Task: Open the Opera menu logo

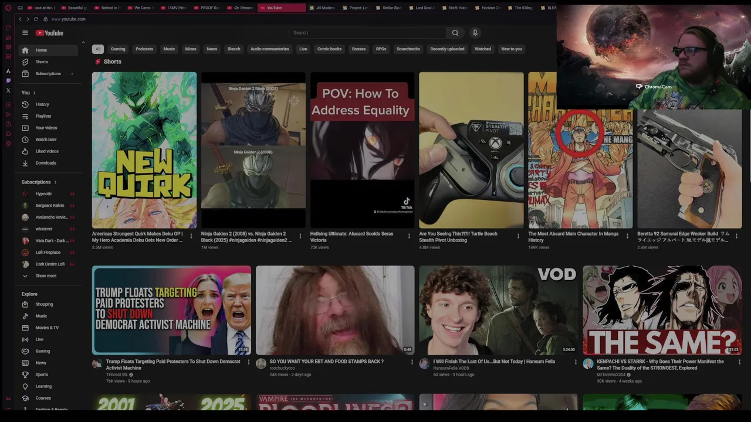Action: (x=8, y=8)
